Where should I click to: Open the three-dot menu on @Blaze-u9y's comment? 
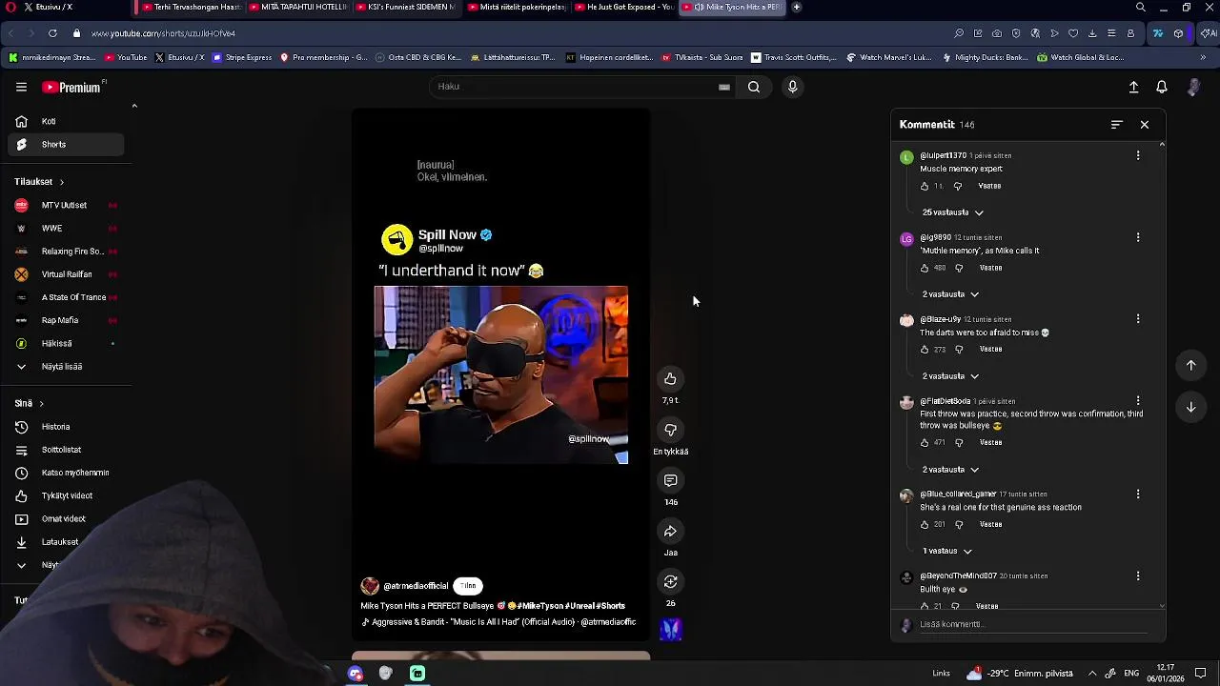pos(1138,319)
